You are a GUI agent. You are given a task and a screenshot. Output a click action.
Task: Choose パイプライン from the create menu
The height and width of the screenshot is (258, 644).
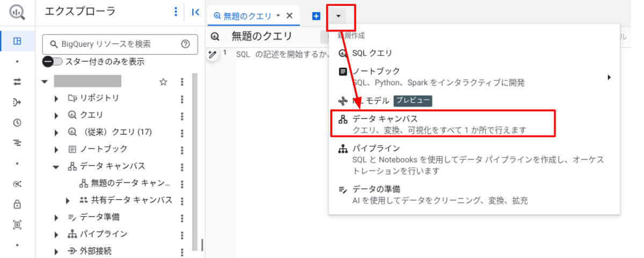[474, 160]
